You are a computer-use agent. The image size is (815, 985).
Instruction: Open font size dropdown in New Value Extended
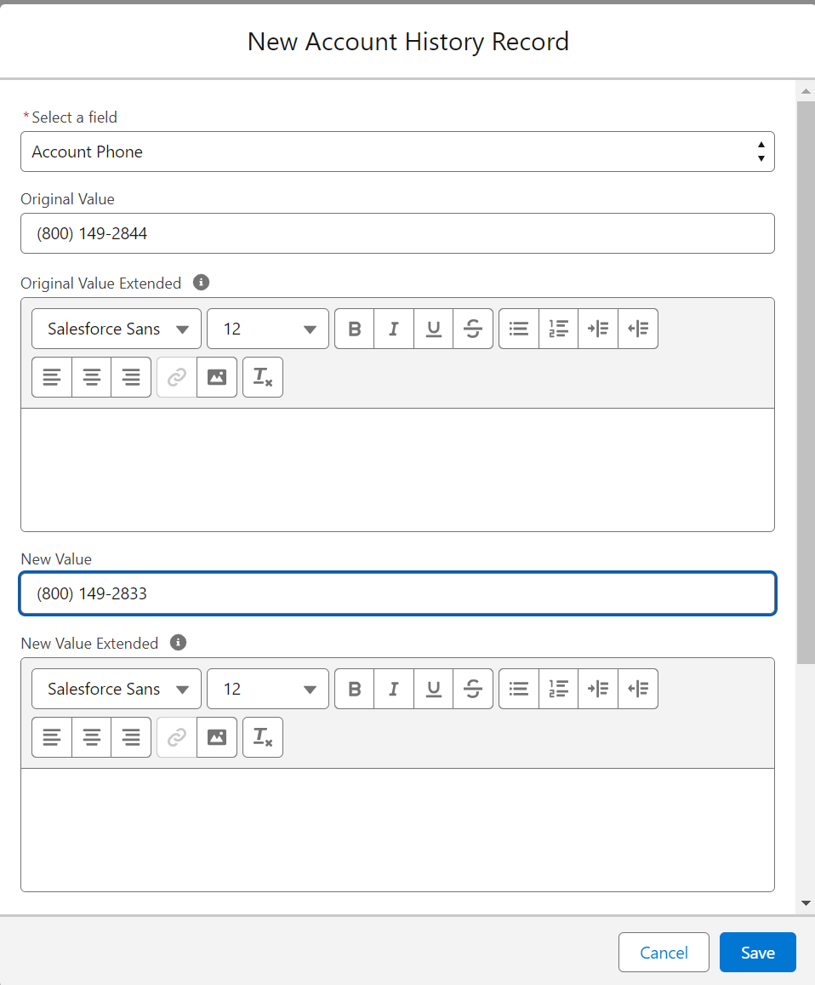268,689
